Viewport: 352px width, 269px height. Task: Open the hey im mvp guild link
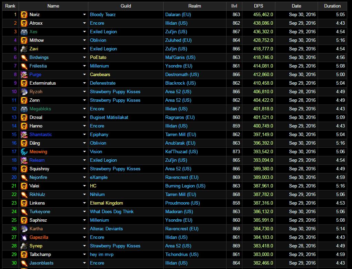tap(102, 255)
